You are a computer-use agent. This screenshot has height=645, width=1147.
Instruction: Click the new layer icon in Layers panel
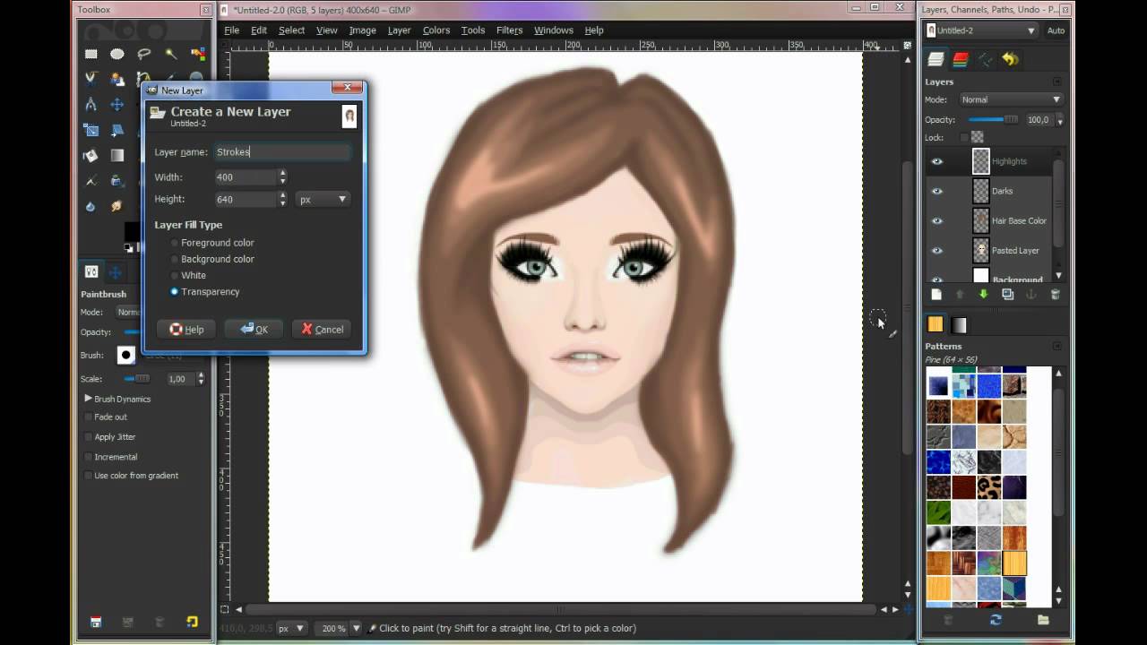936,294
